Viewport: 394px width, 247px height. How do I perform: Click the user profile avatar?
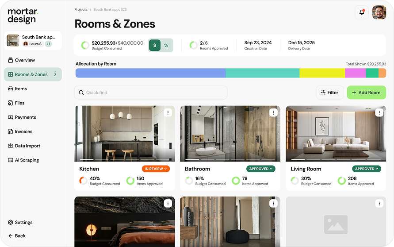click(379, 12)
